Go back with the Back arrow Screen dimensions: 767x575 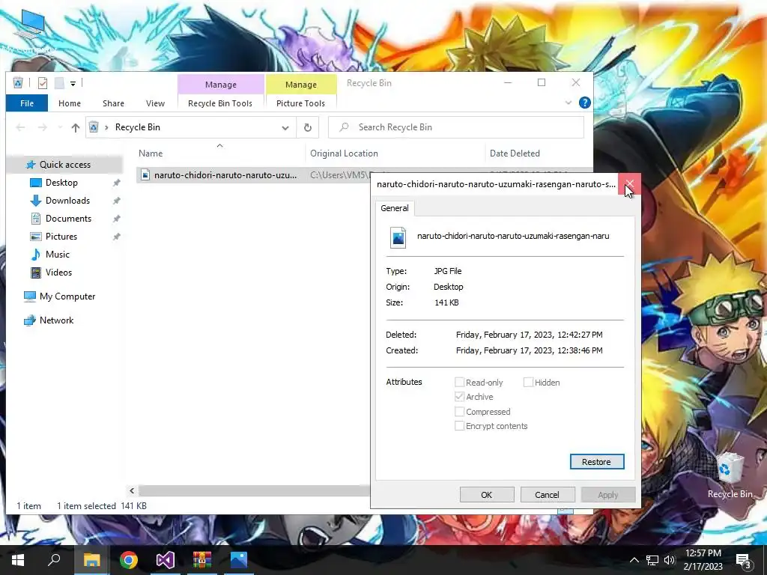pyautogui.click(x=20, y=127)
